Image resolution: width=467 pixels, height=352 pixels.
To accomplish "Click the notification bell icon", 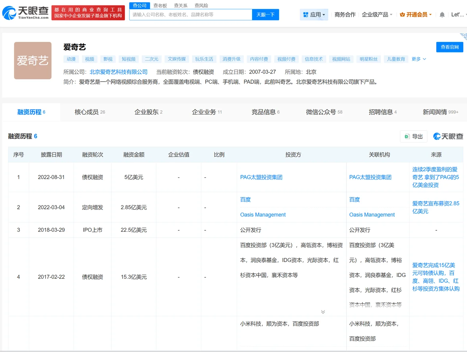I will point(442,15).
